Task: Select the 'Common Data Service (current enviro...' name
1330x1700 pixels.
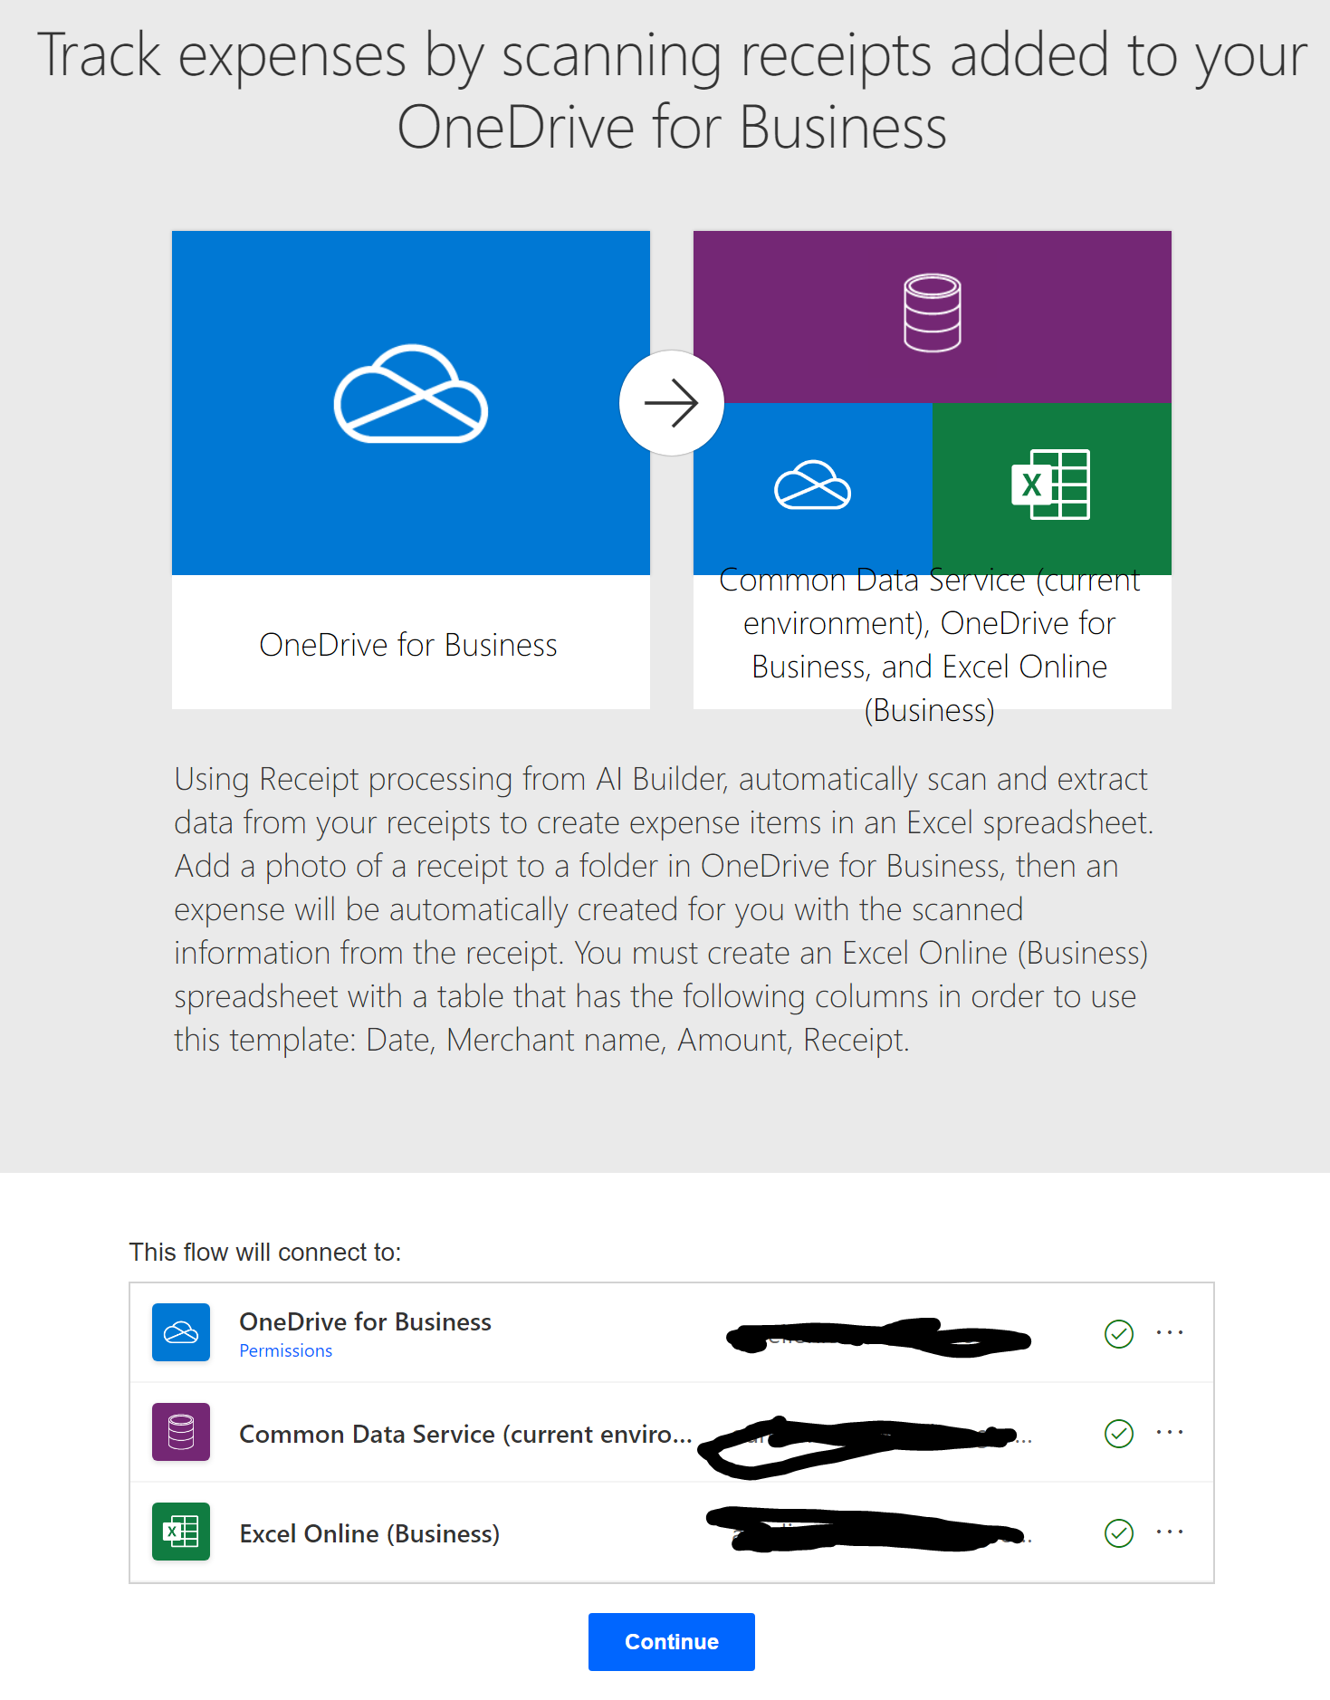Action: pyautogui.click(x=465, y=1434)
